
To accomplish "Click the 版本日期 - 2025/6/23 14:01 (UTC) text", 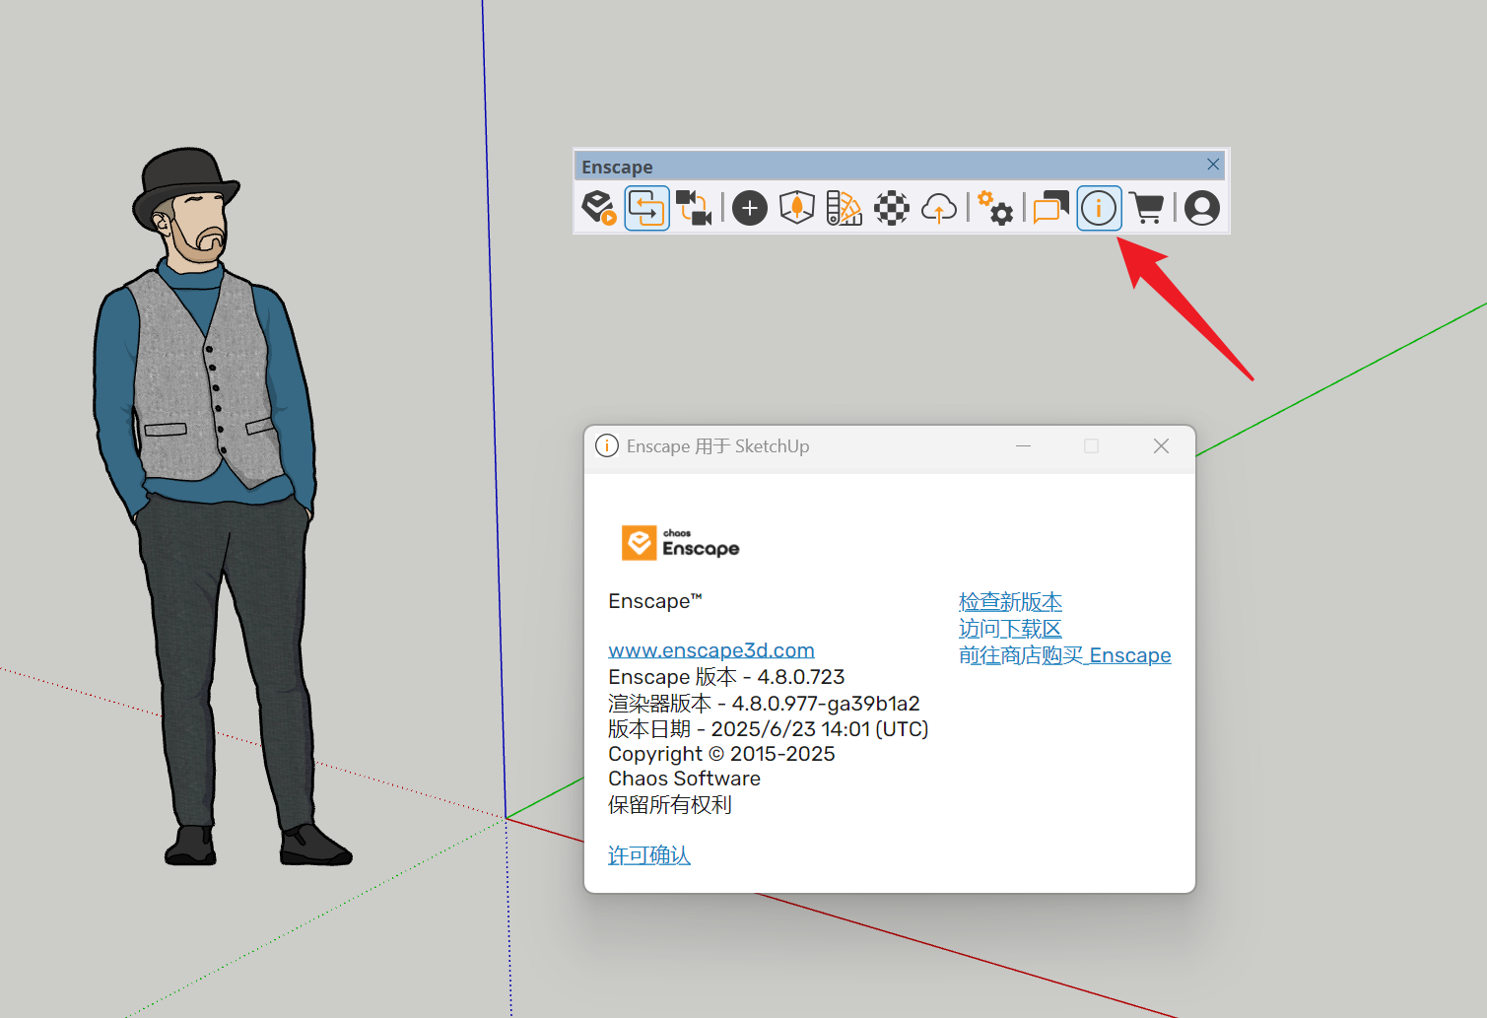I will tap(769, 729).
